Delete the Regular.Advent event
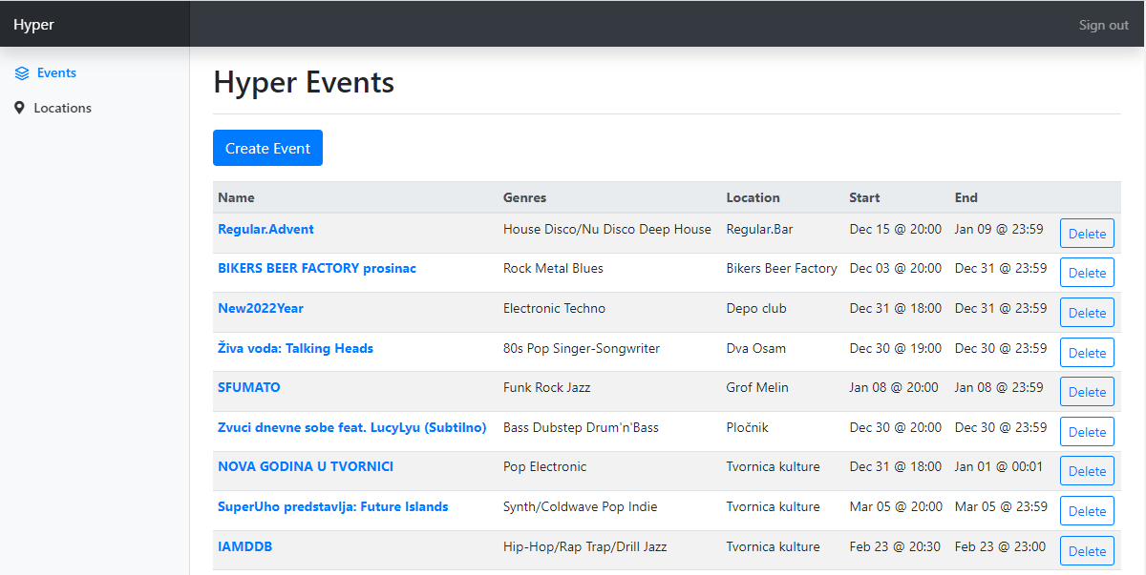The height and width of the screenshot is (575, 1146). click(1087, 234)
